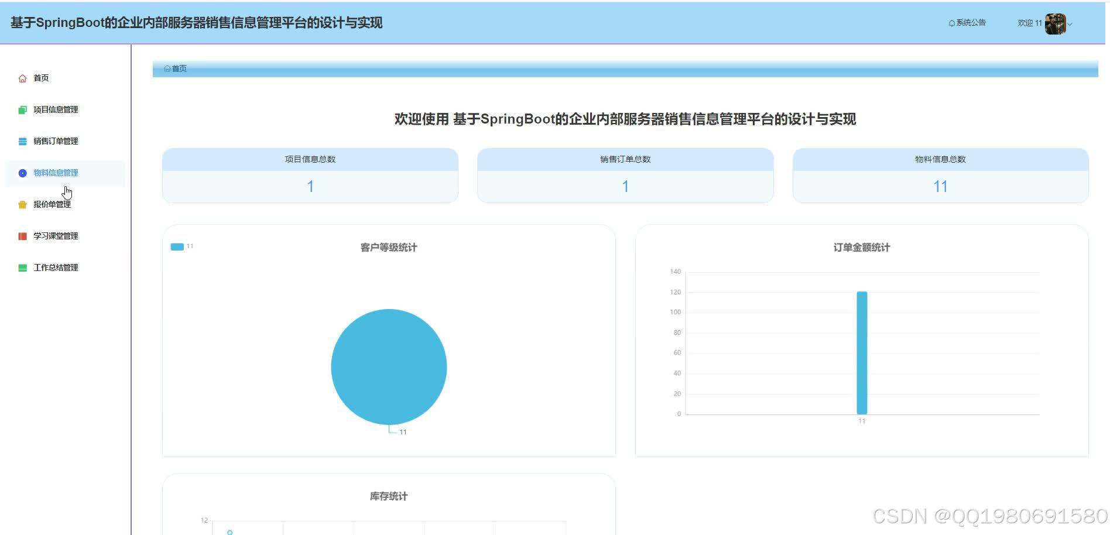Open the 系统公告 announcements link

[971, 22]
